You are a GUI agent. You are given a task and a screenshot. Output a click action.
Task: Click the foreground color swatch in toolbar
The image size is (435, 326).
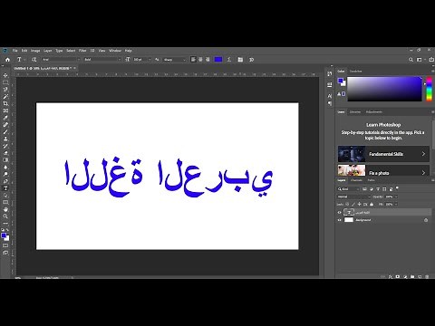pos(4,235)
